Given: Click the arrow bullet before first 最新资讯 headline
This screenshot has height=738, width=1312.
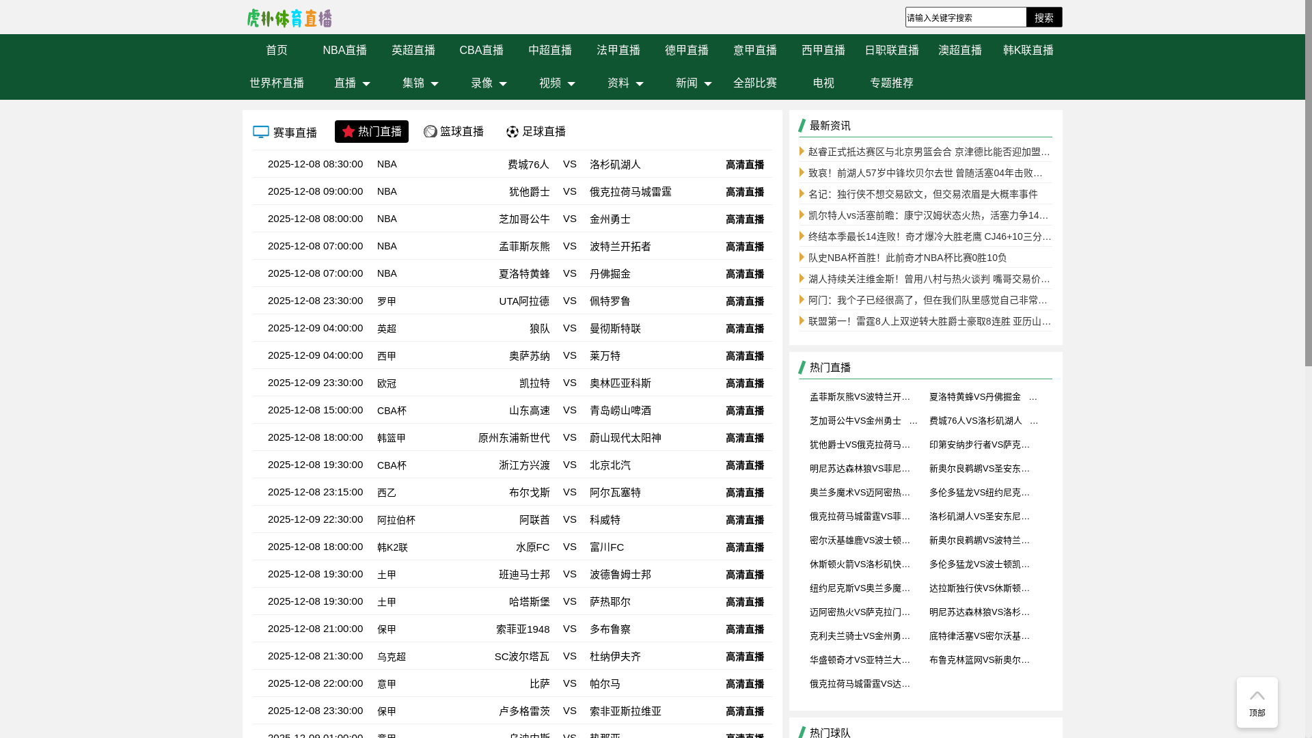Looking at the screenshot, I should (x=802, y=152).
